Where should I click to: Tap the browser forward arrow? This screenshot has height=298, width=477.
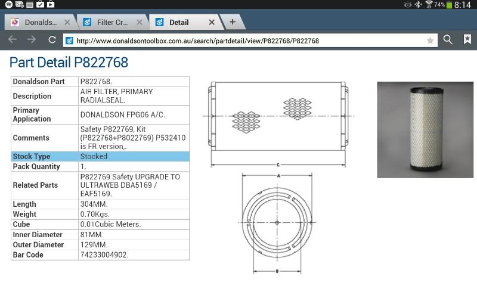(32, 39)
